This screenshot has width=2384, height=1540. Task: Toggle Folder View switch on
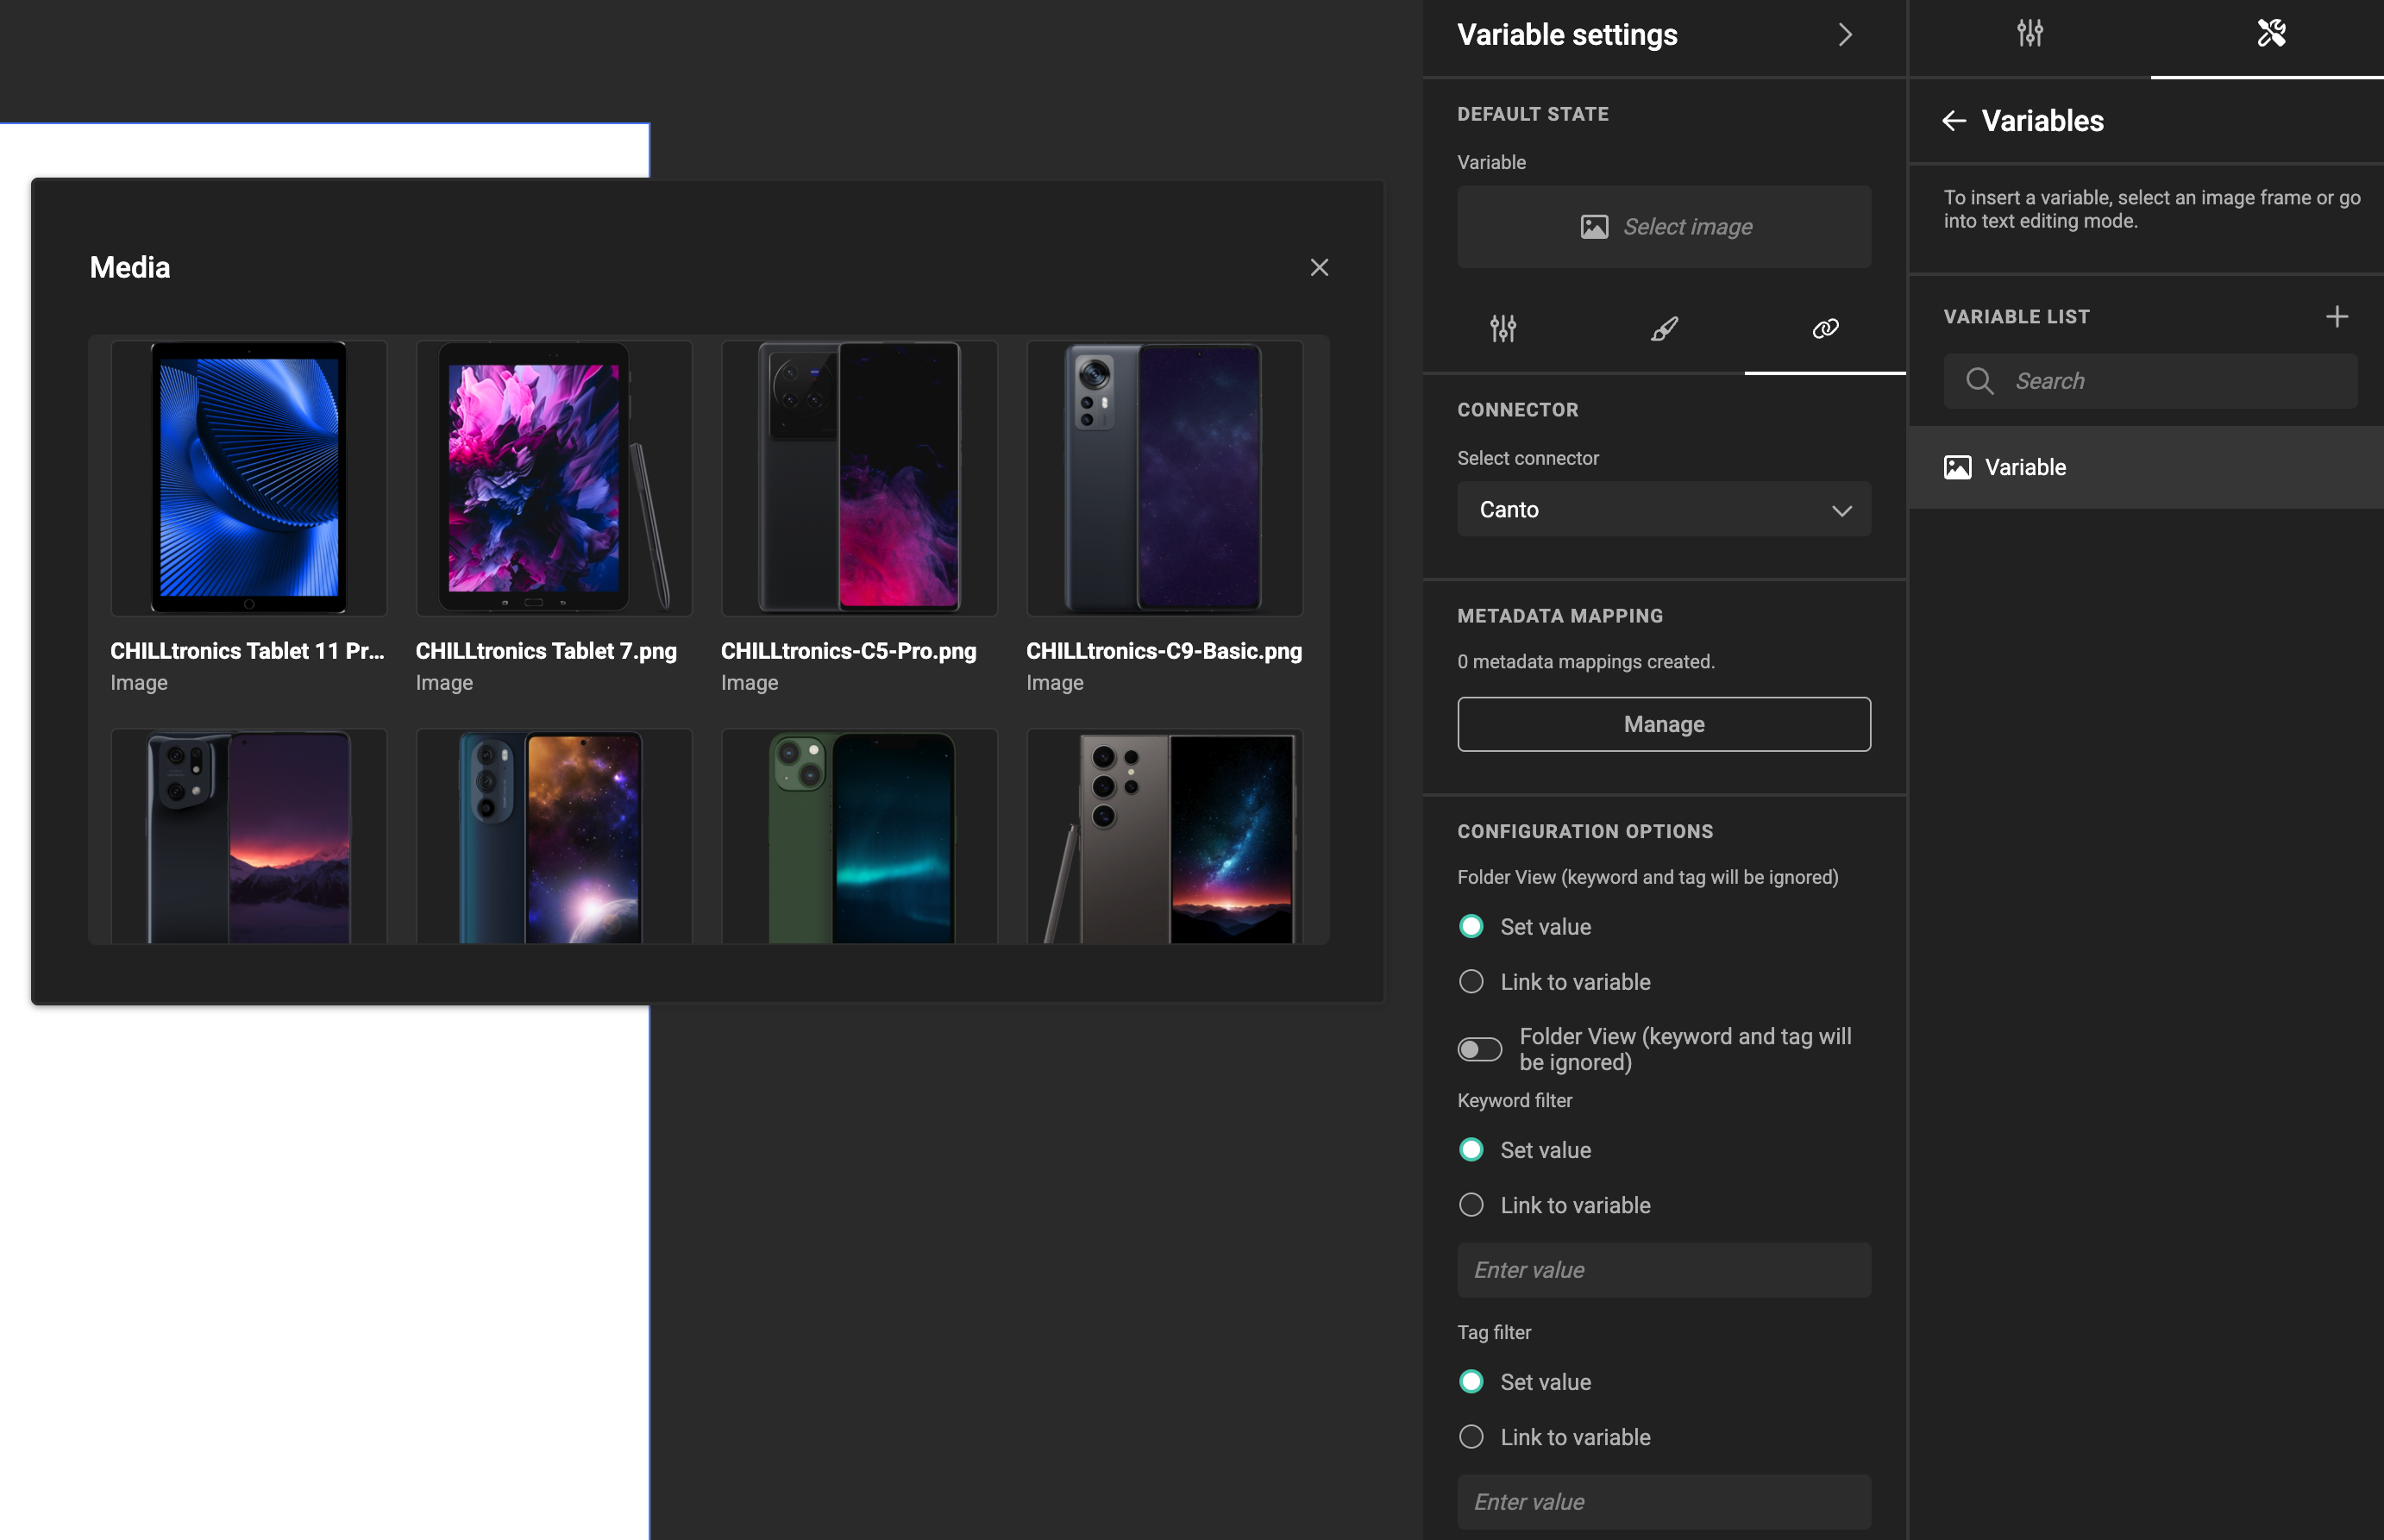click(x=1479, y=1049)
